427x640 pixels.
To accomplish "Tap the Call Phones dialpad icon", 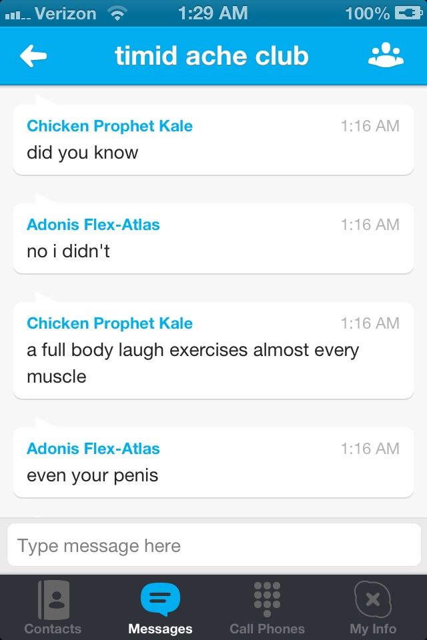I will point(267,598).
